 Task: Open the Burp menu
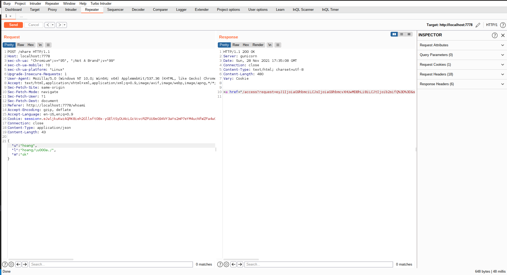coord(7,3)
